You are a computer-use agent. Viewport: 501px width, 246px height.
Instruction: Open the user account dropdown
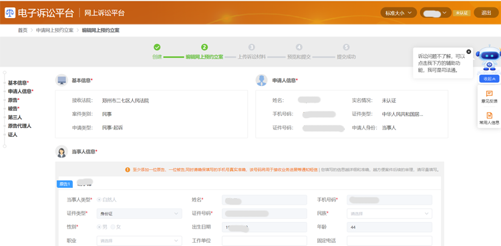(x=436, y=13)
